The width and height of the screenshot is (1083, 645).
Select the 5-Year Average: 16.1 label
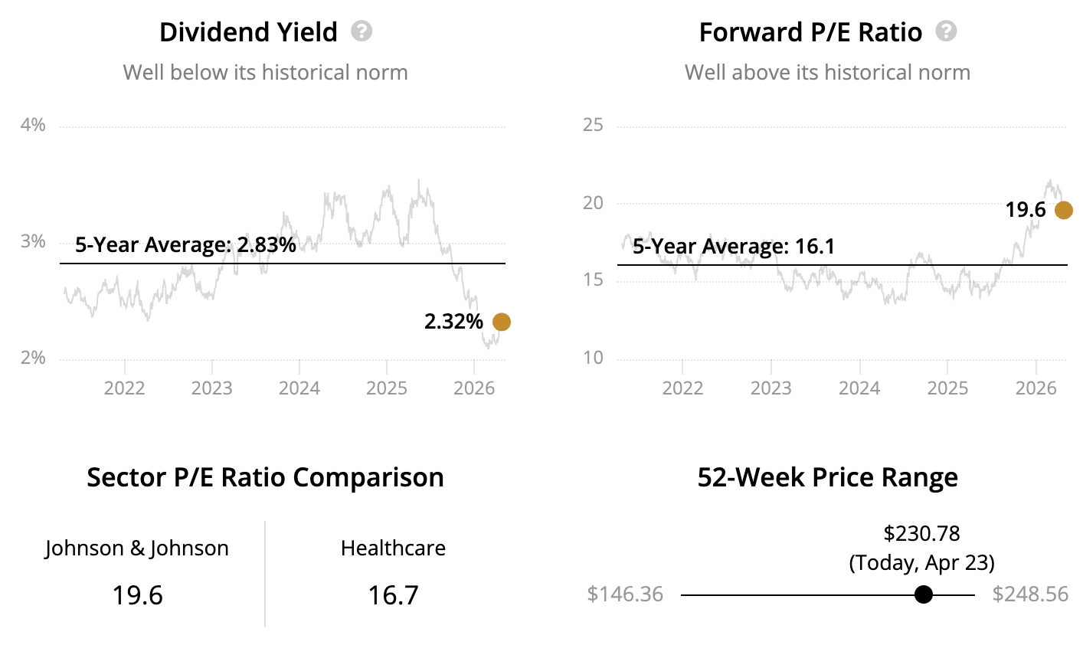click(733, 247)
